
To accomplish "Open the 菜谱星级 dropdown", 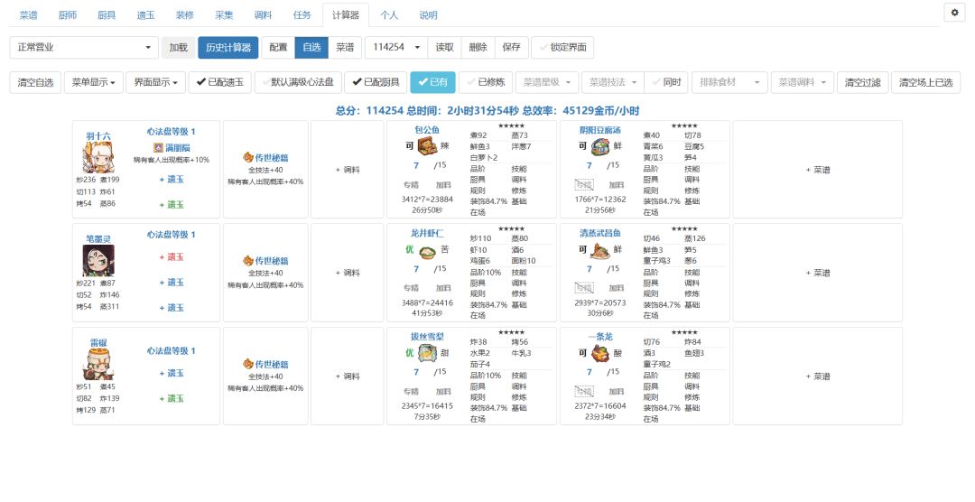I will (547, 82).
